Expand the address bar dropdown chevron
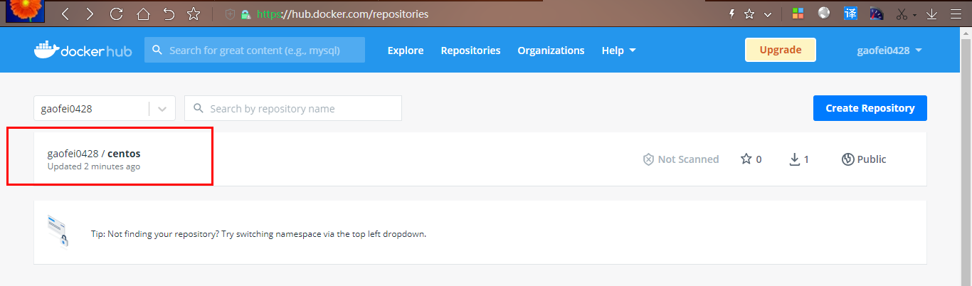Viewport: 972px width, 286px height. click(x=768, y=14)
